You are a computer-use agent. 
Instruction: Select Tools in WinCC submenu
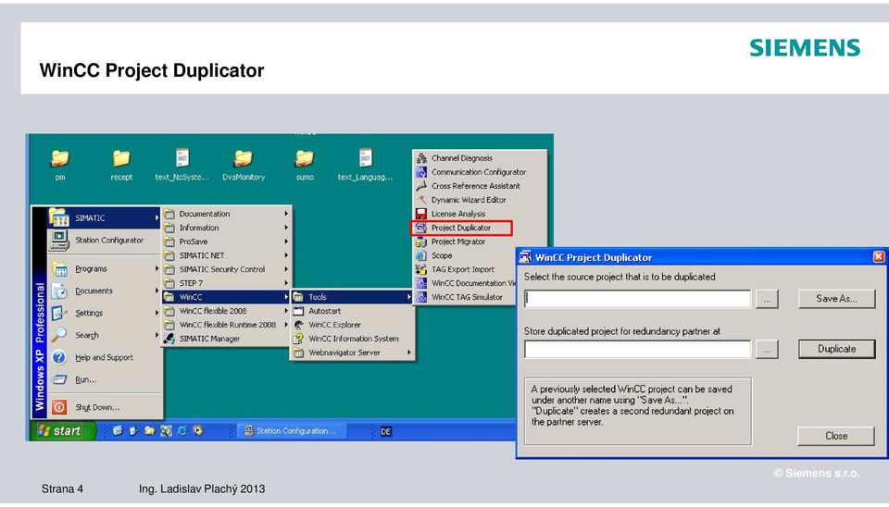point(353,297)
